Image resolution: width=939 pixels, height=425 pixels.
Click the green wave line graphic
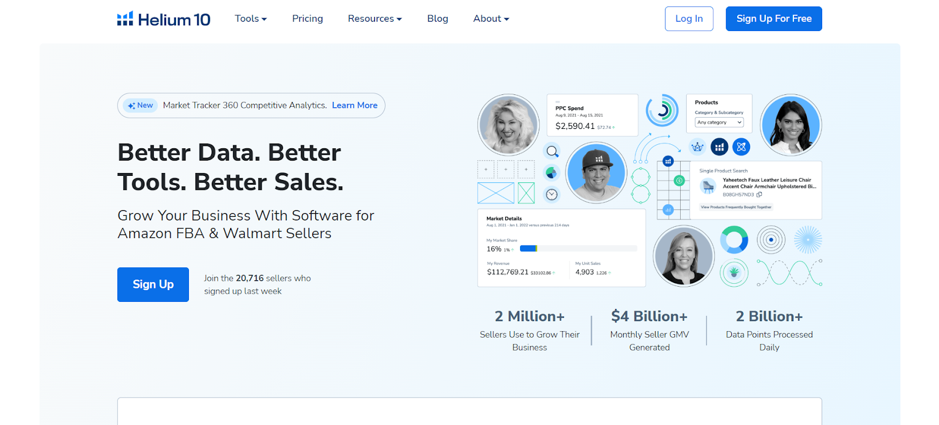point(789,273)
